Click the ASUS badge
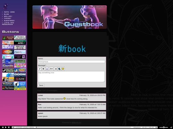 click(8, 52)
